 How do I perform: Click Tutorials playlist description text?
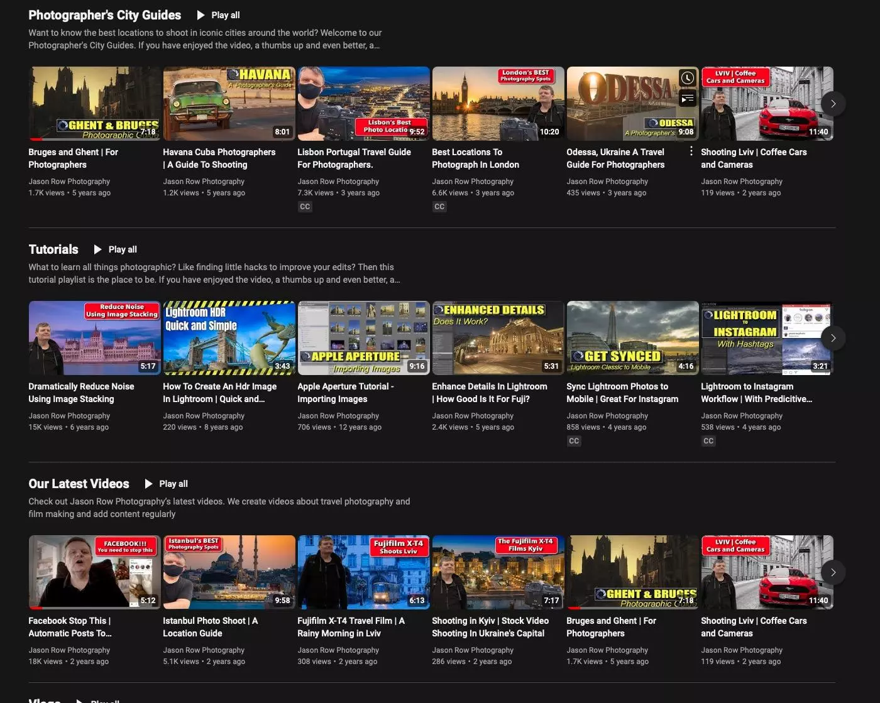coord(214,273)
